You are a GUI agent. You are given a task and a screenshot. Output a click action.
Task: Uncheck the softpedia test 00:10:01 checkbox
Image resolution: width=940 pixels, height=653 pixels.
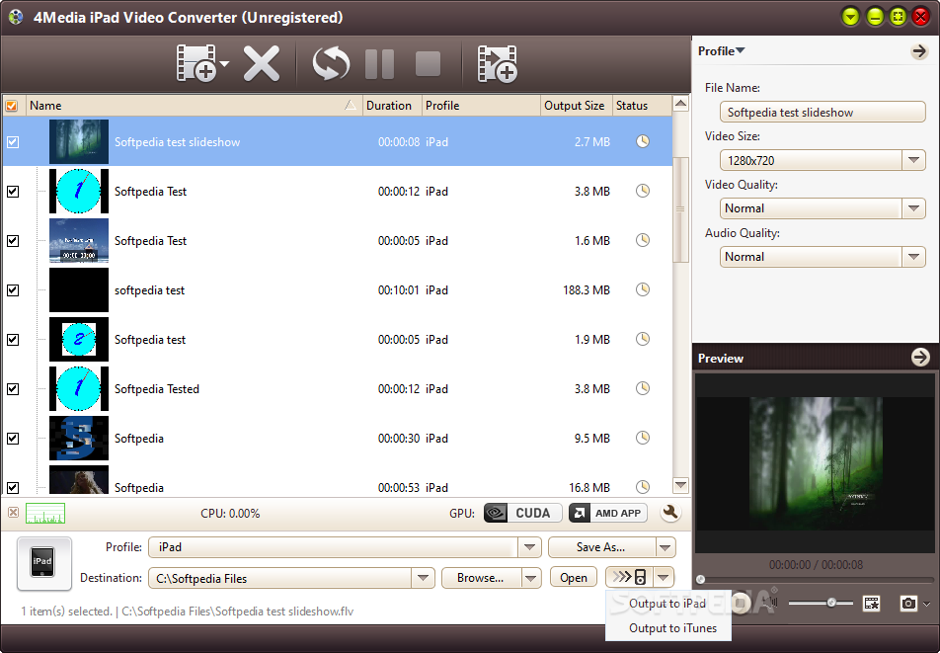13,290
